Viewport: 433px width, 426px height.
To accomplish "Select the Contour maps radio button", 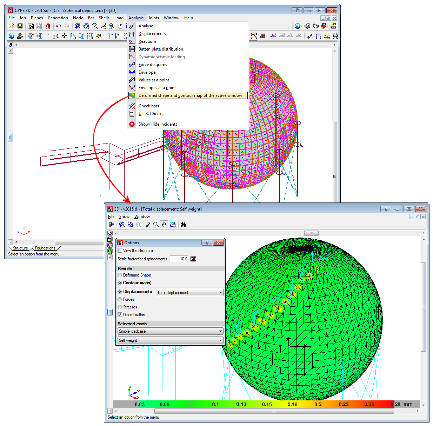I will pyautogui.click(x=120, y=283).
